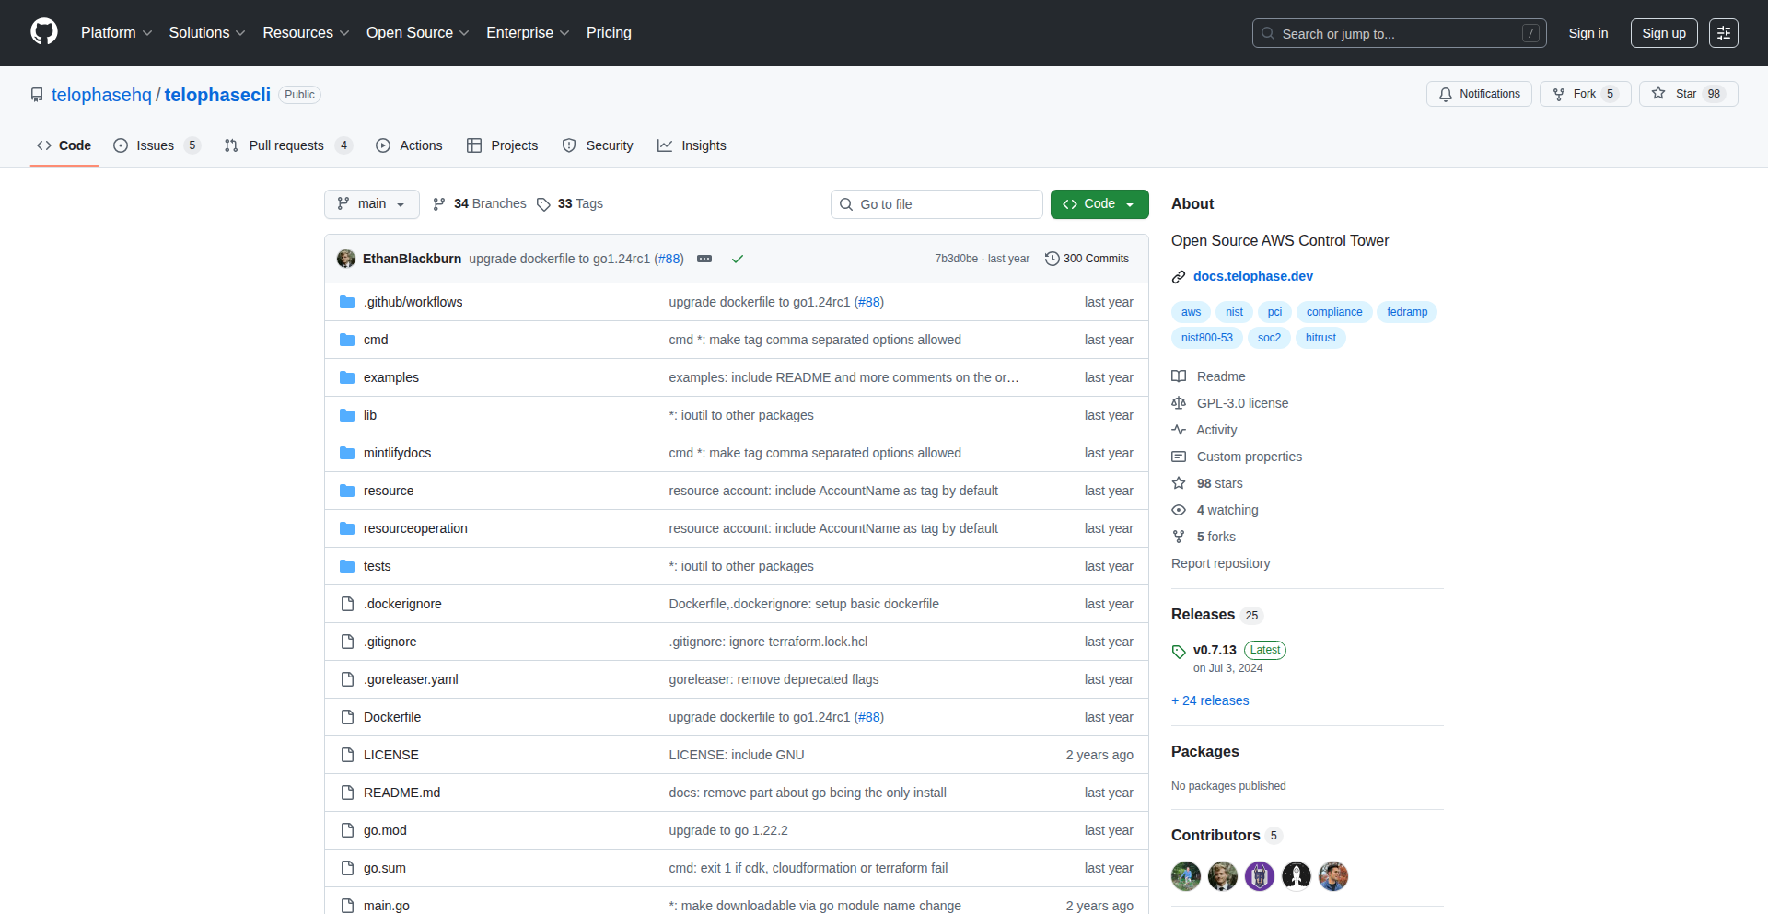Focus the Search or jump to field
Image resolution: width=1768 pixels, height=914 pixels.
[1399, 33]
